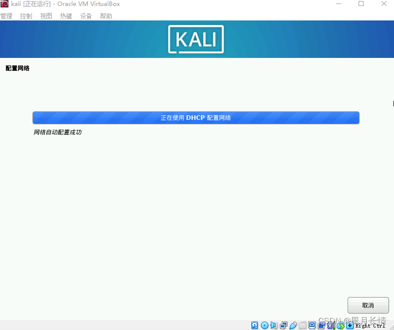Screen dimensions: 394x330
Task: Click the DHCP configuration progress bar
Action: [x=196, y=118]
